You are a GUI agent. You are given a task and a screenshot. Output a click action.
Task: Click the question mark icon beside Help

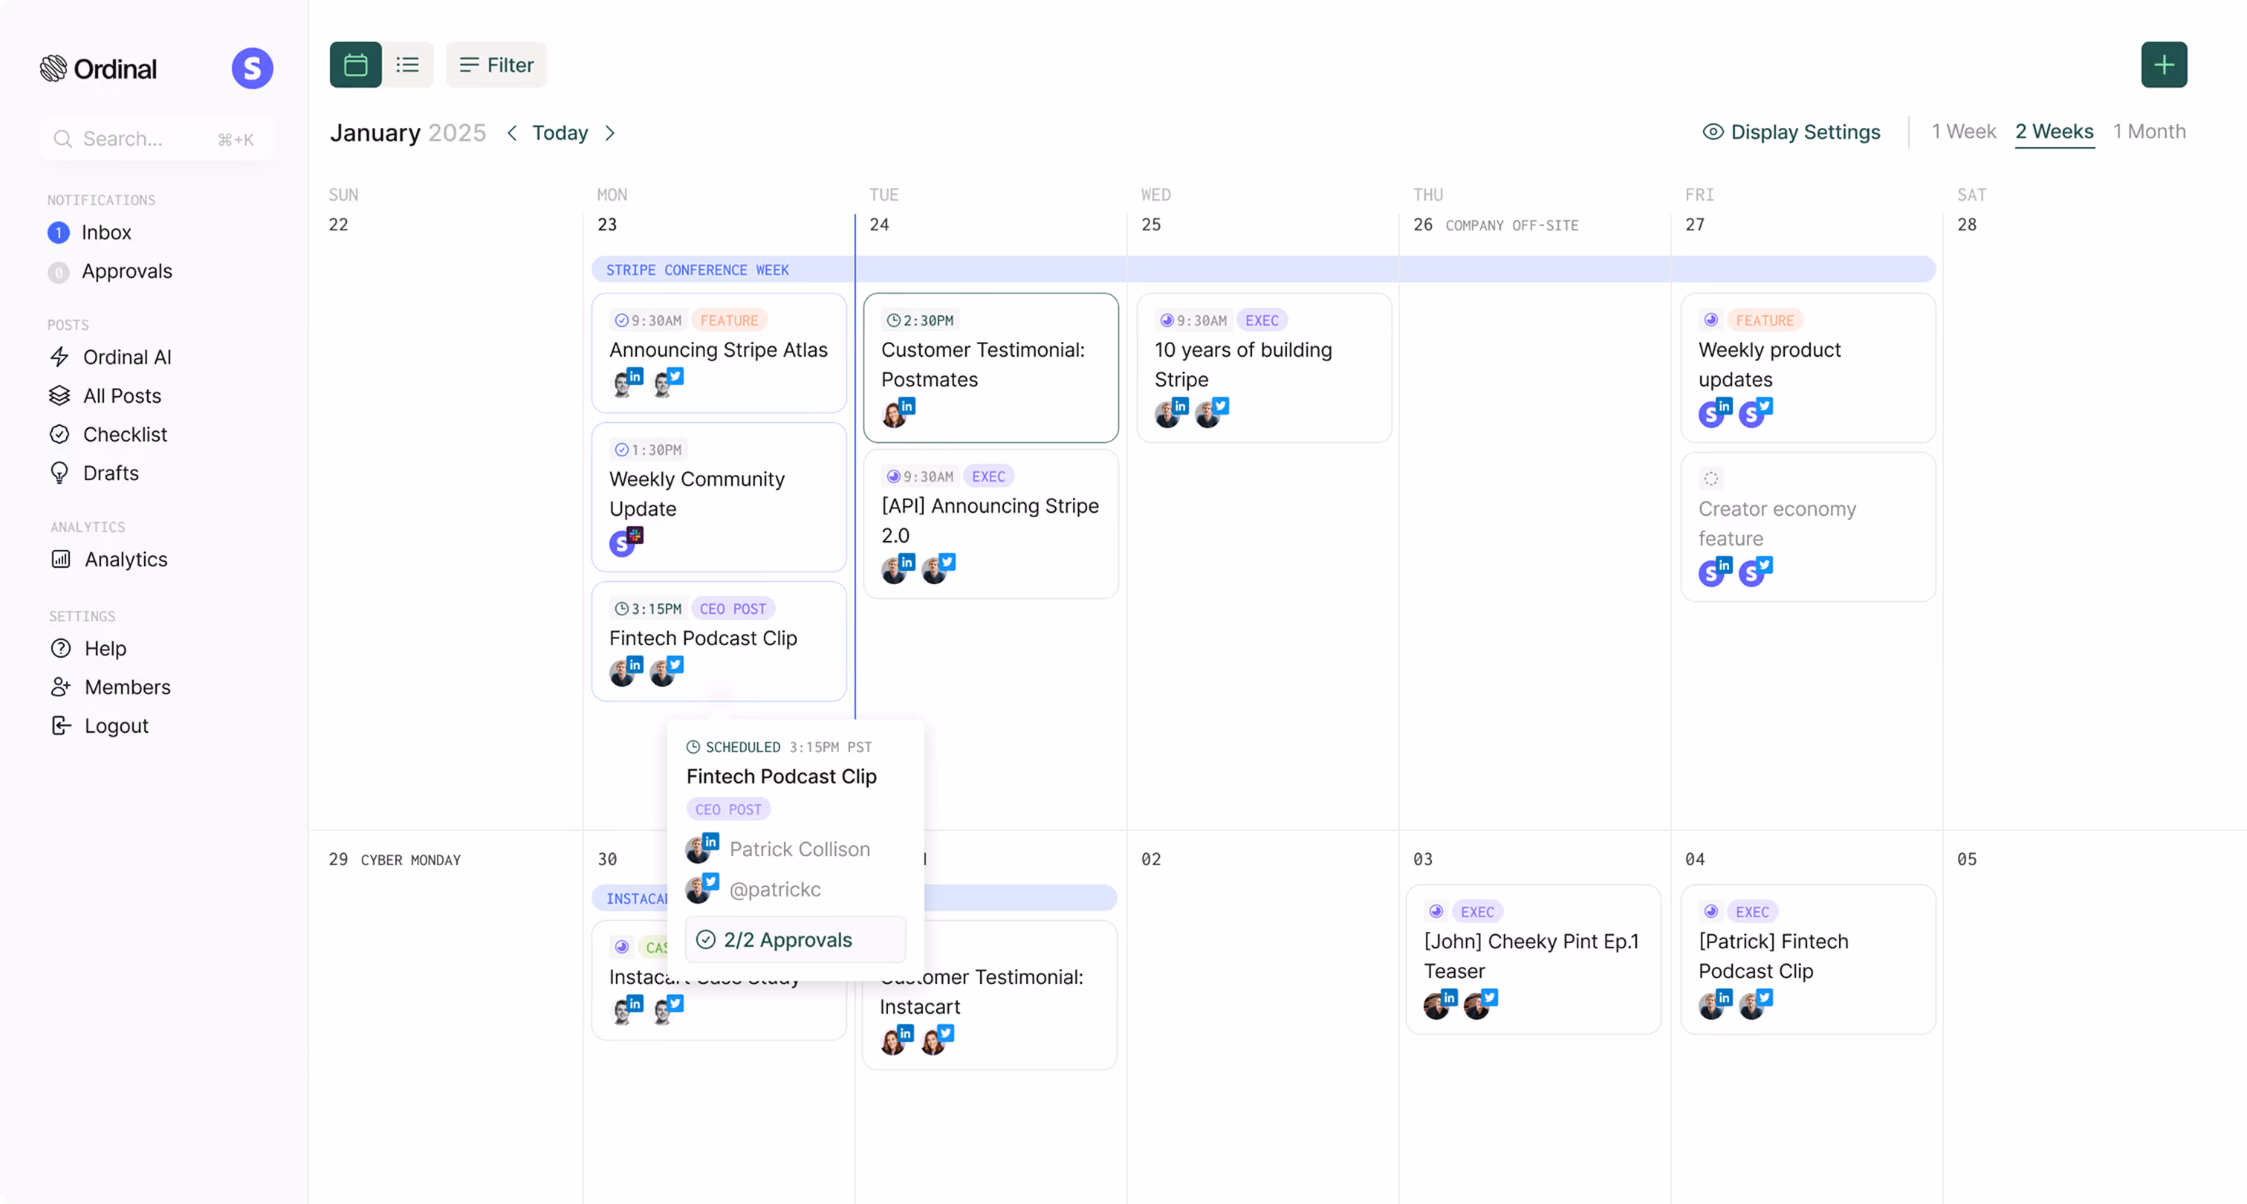61,648
